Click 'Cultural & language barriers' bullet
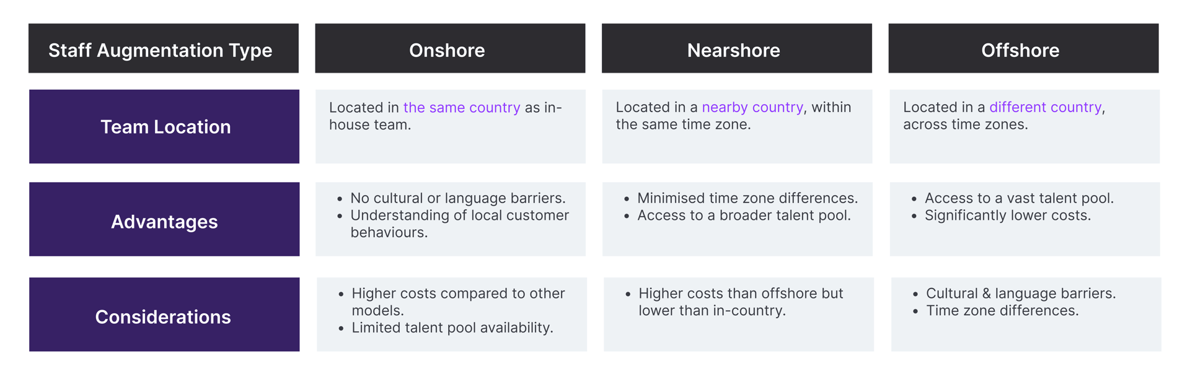This screenshot has height=382, width=1190. click(x=1020, y=293)
